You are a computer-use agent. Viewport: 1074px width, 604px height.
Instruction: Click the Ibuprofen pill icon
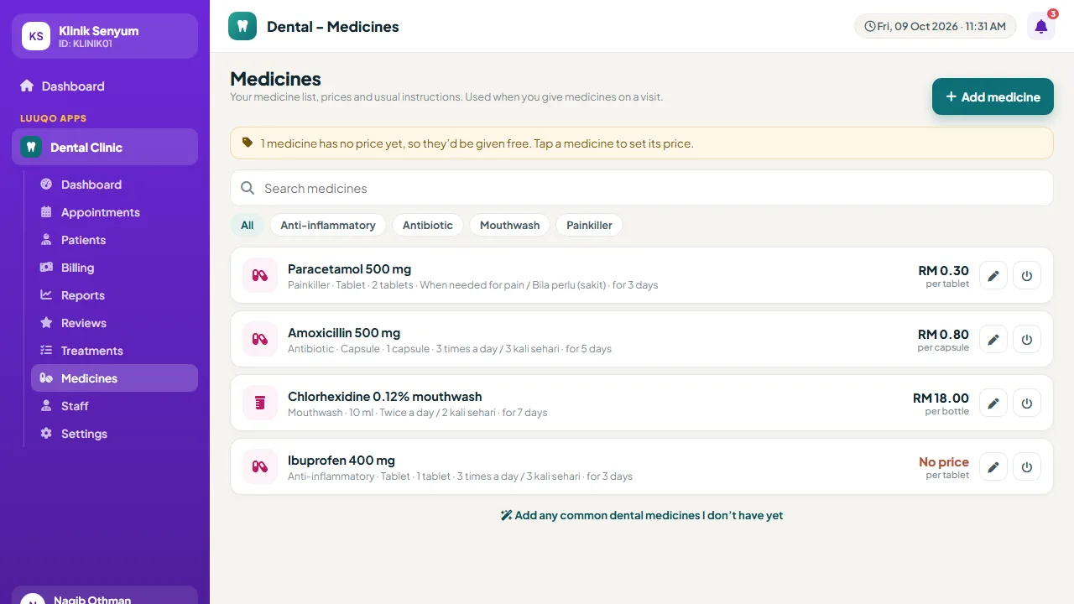coord(260,466)
